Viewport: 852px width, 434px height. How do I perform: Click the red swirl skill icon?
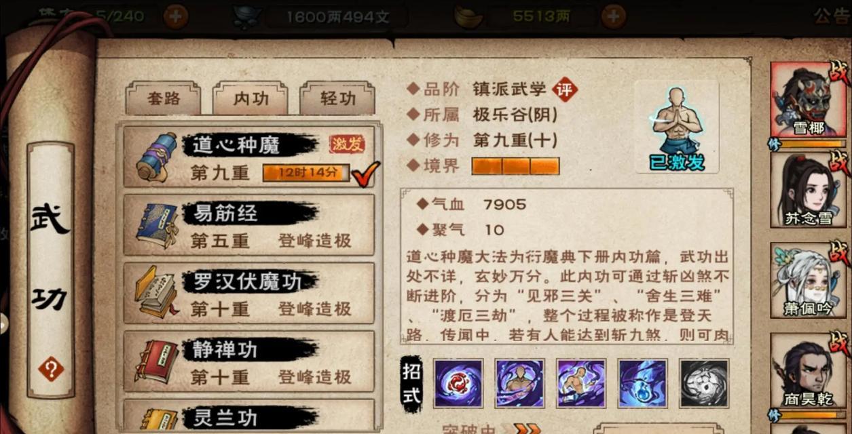click(x=458, y=383)
